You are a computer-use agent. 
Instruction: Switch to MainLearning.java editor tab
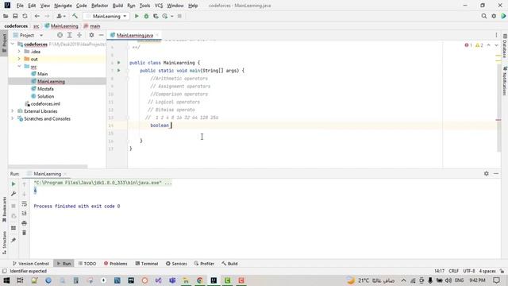135,35
